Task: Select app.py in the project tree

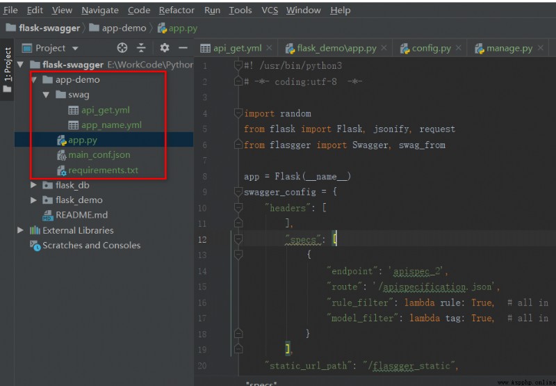Action: click(x=83, y=140)
